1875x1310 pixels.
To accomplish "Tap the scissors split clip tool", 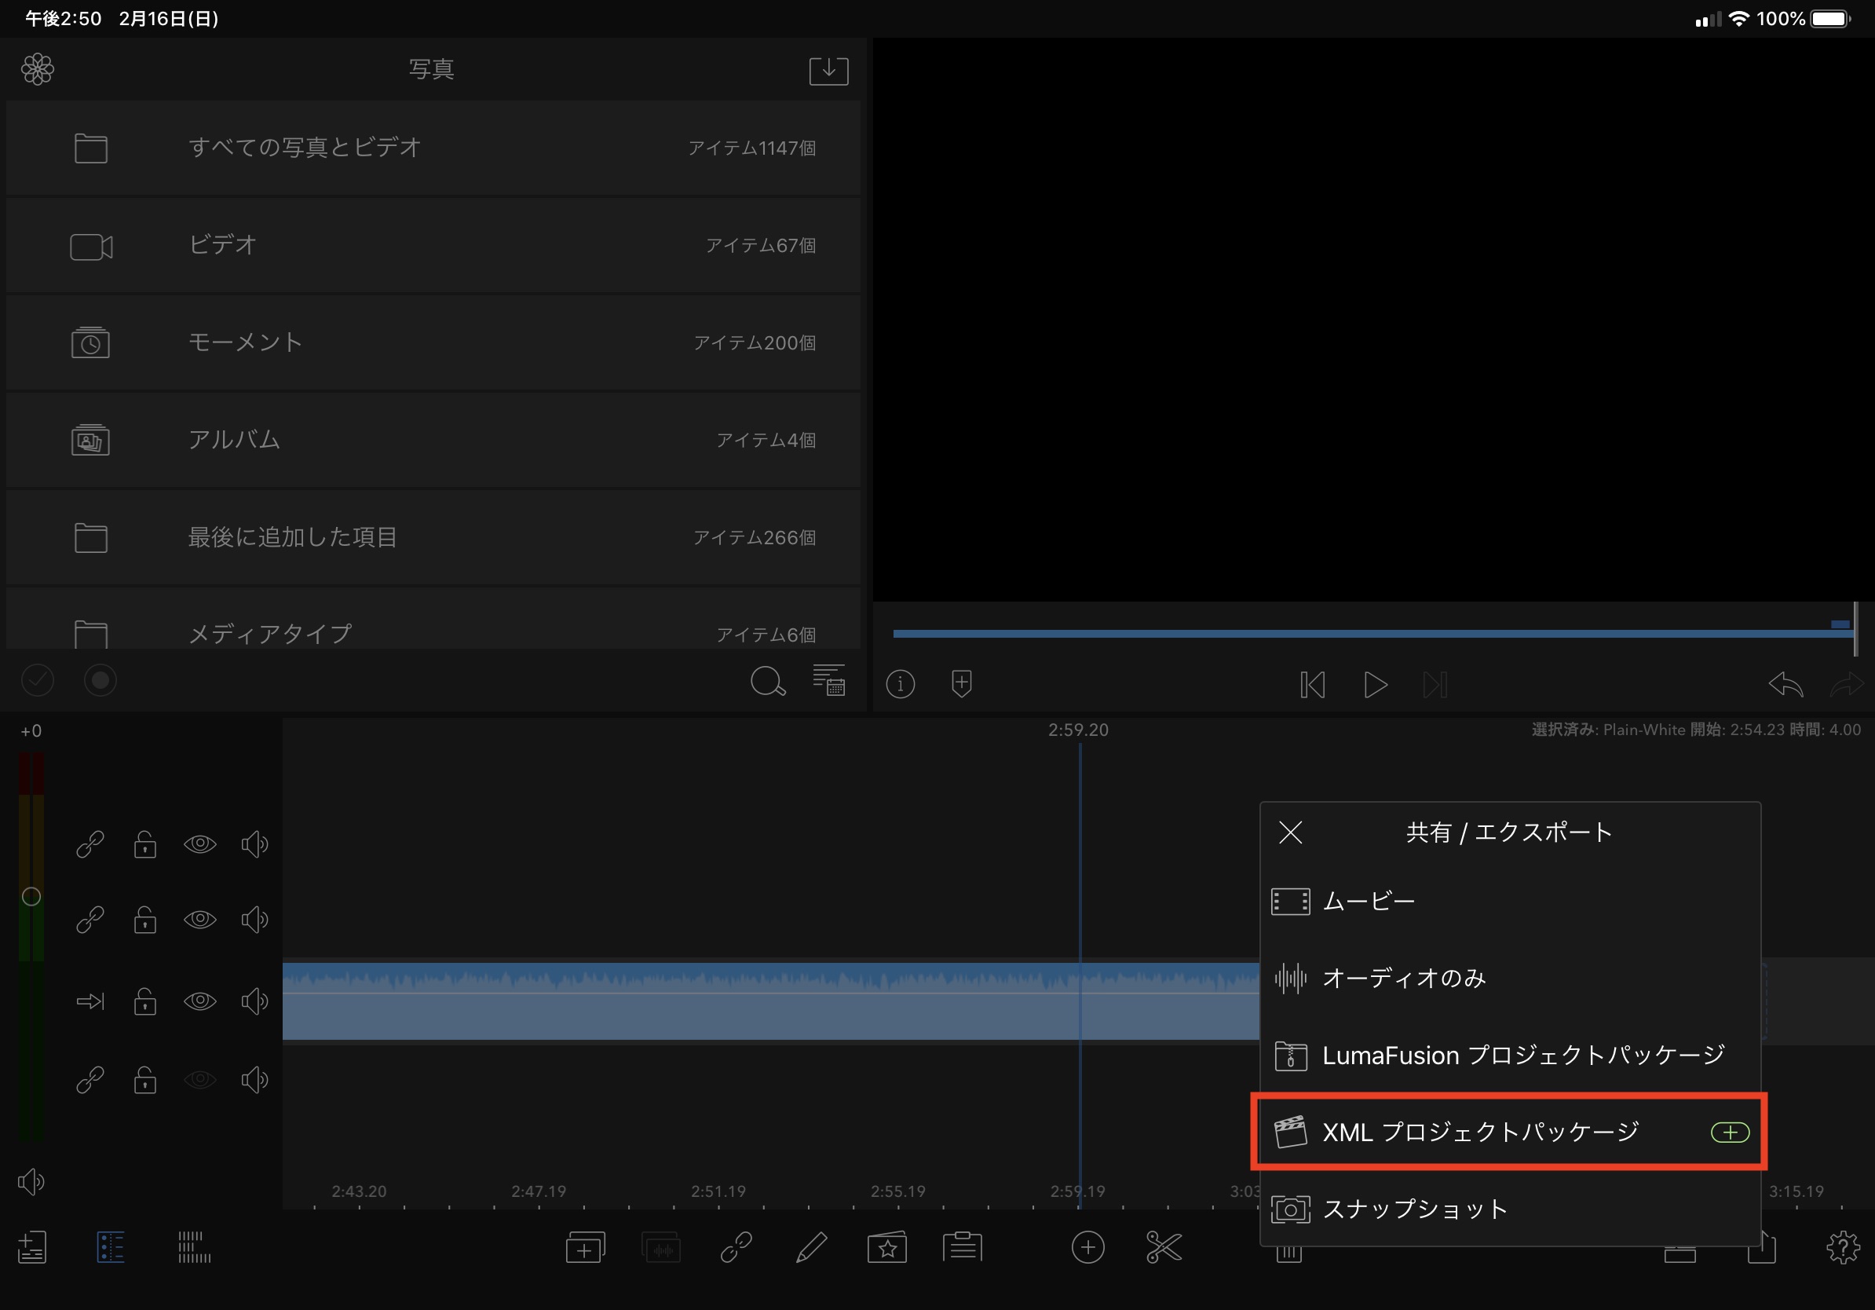I will point(1163,1247).
